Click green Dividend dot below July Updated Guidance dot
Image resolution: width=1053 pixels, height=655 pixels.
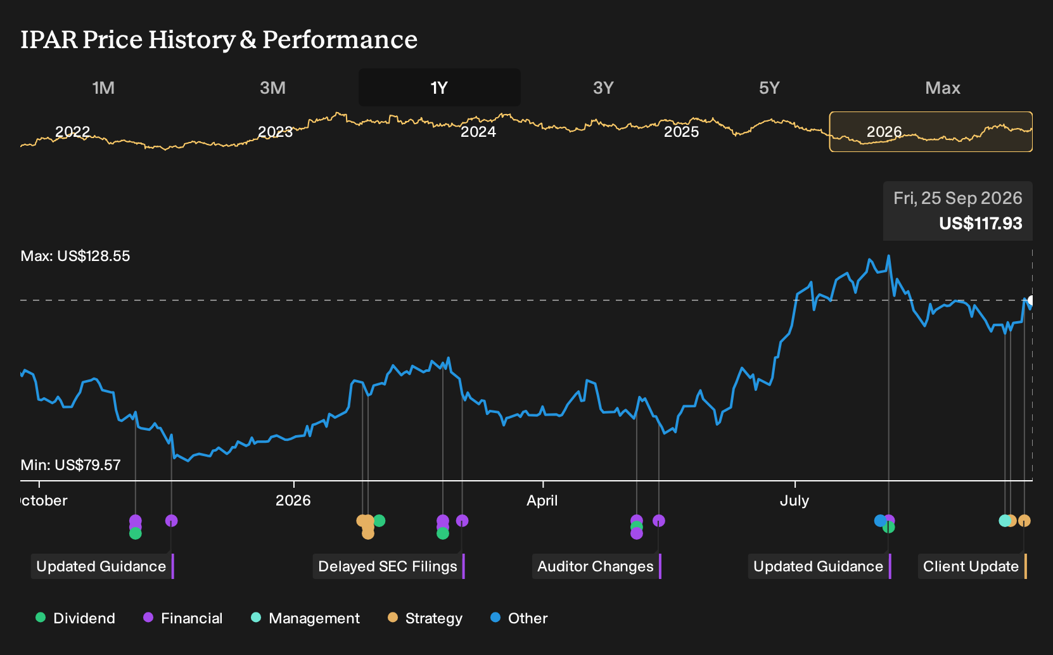889,528
